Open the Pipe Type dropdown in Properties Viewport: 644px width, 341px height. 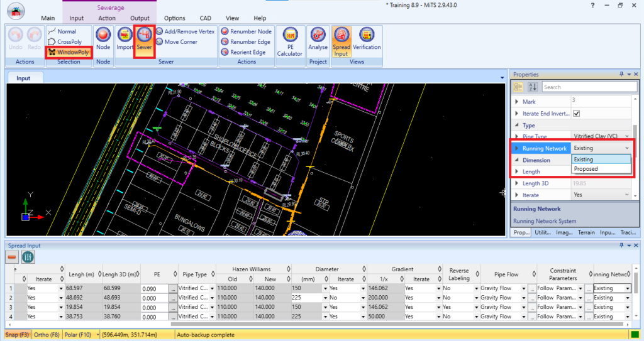point(627,136)
